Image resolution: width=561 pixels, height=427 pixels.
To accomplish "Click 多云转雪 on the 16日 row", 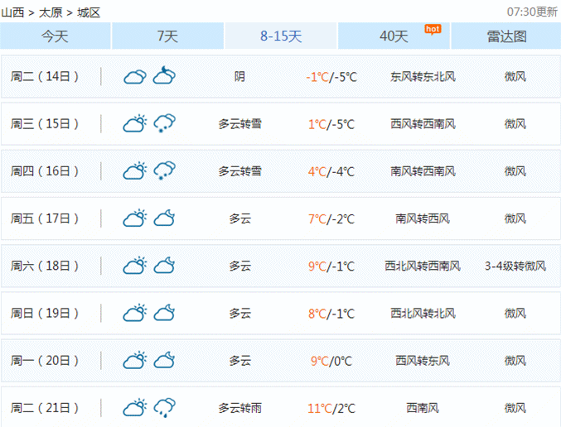I will coord(240,171).
